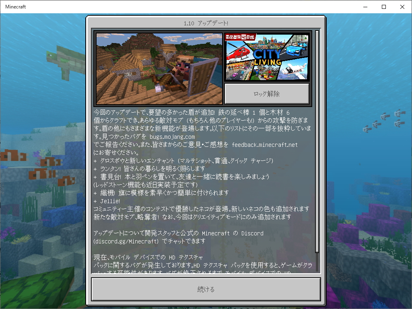Maximize the Minecraft window

click(x=383, y=6)
